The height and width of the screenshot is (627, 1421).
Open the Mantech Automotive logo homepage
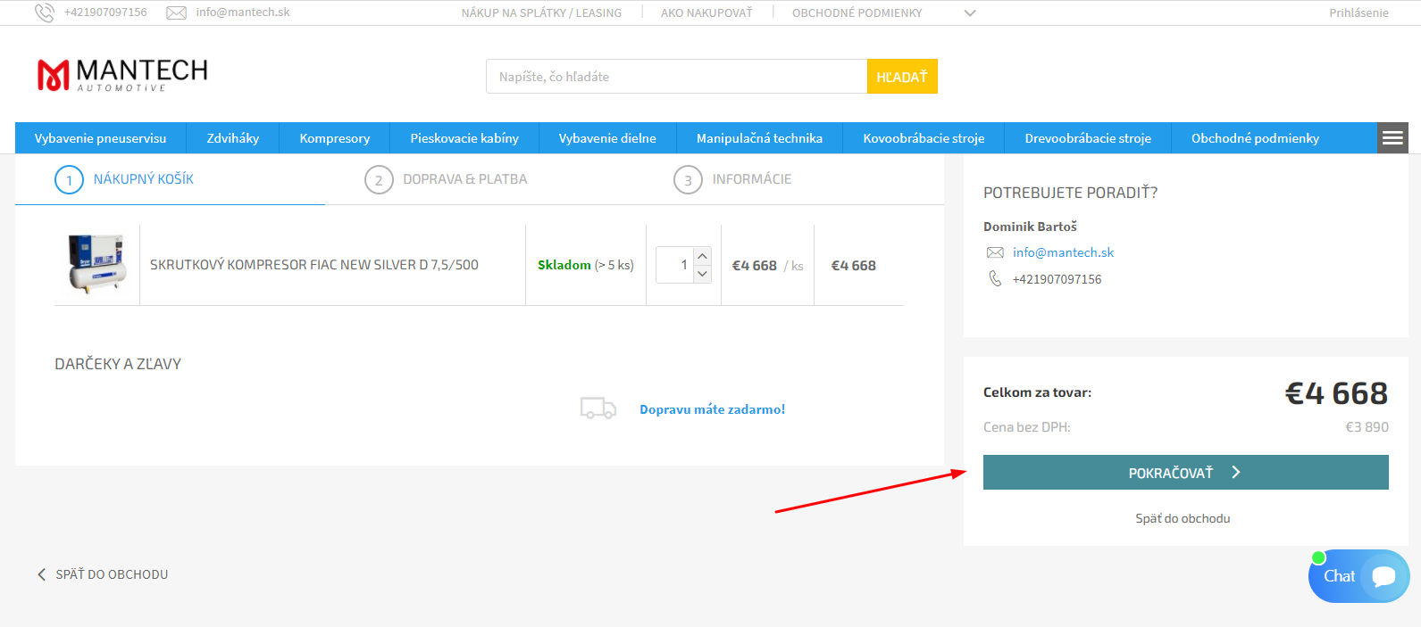(122, 75)
